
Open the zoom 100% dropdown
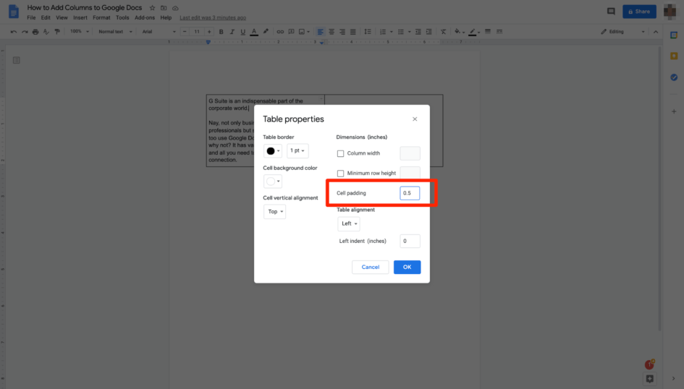[x=80, y=31]
